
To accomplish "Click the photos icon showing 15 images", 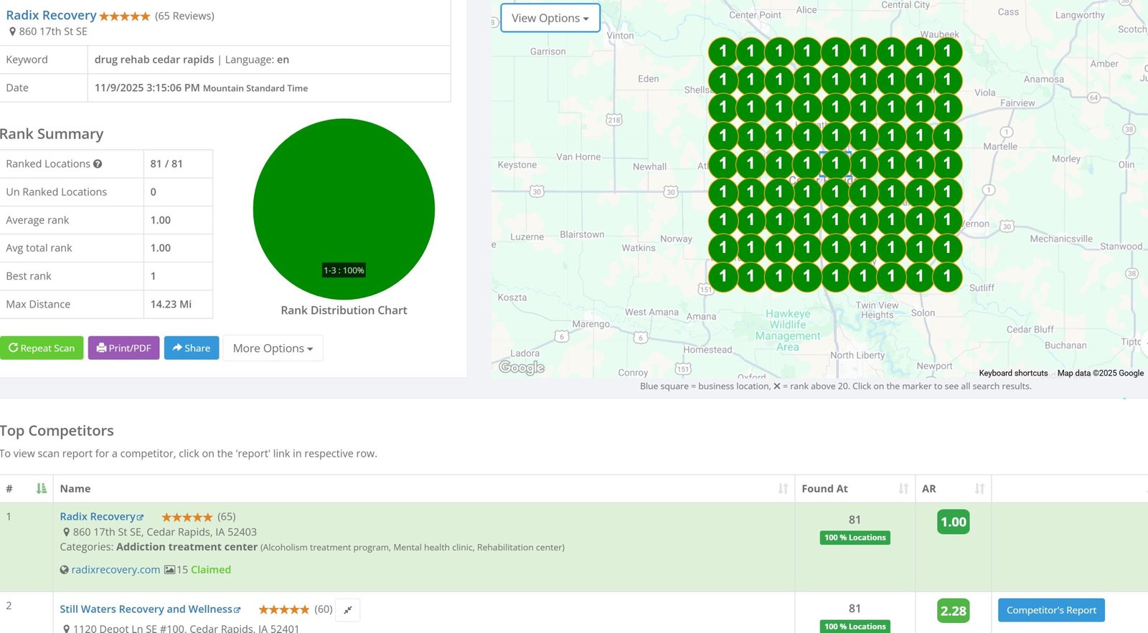I will [x=169, y=570].
